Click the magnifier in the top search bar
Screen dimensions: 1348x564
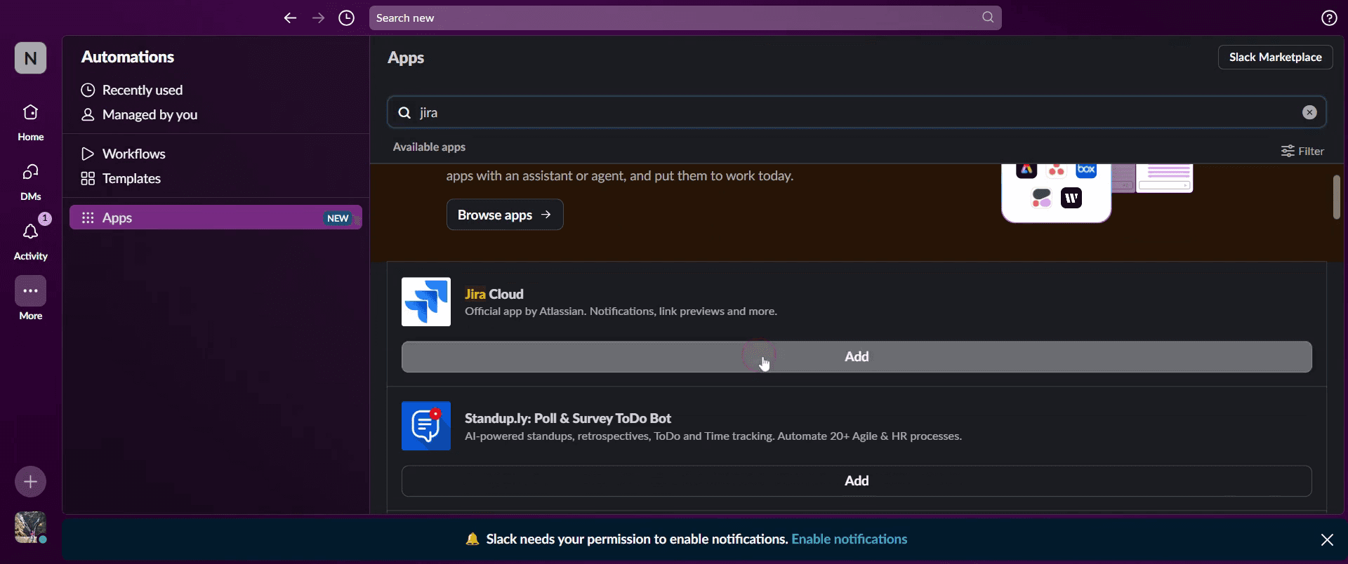point(988,18)
